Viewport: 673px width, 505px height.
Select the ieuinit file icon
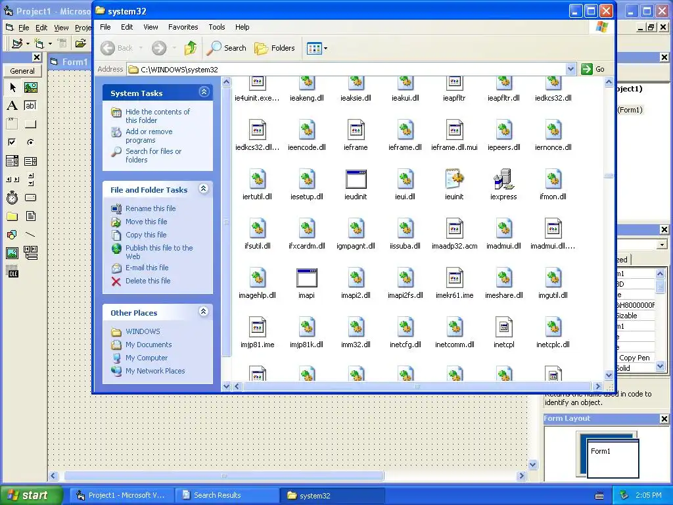[454, 180]
